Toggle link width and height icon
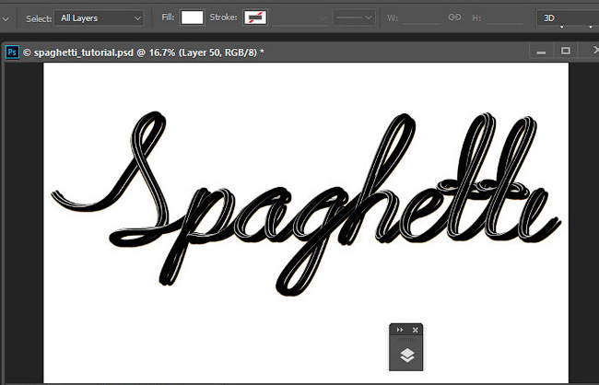Screen dimensions: 599x385 click(454, 17)
